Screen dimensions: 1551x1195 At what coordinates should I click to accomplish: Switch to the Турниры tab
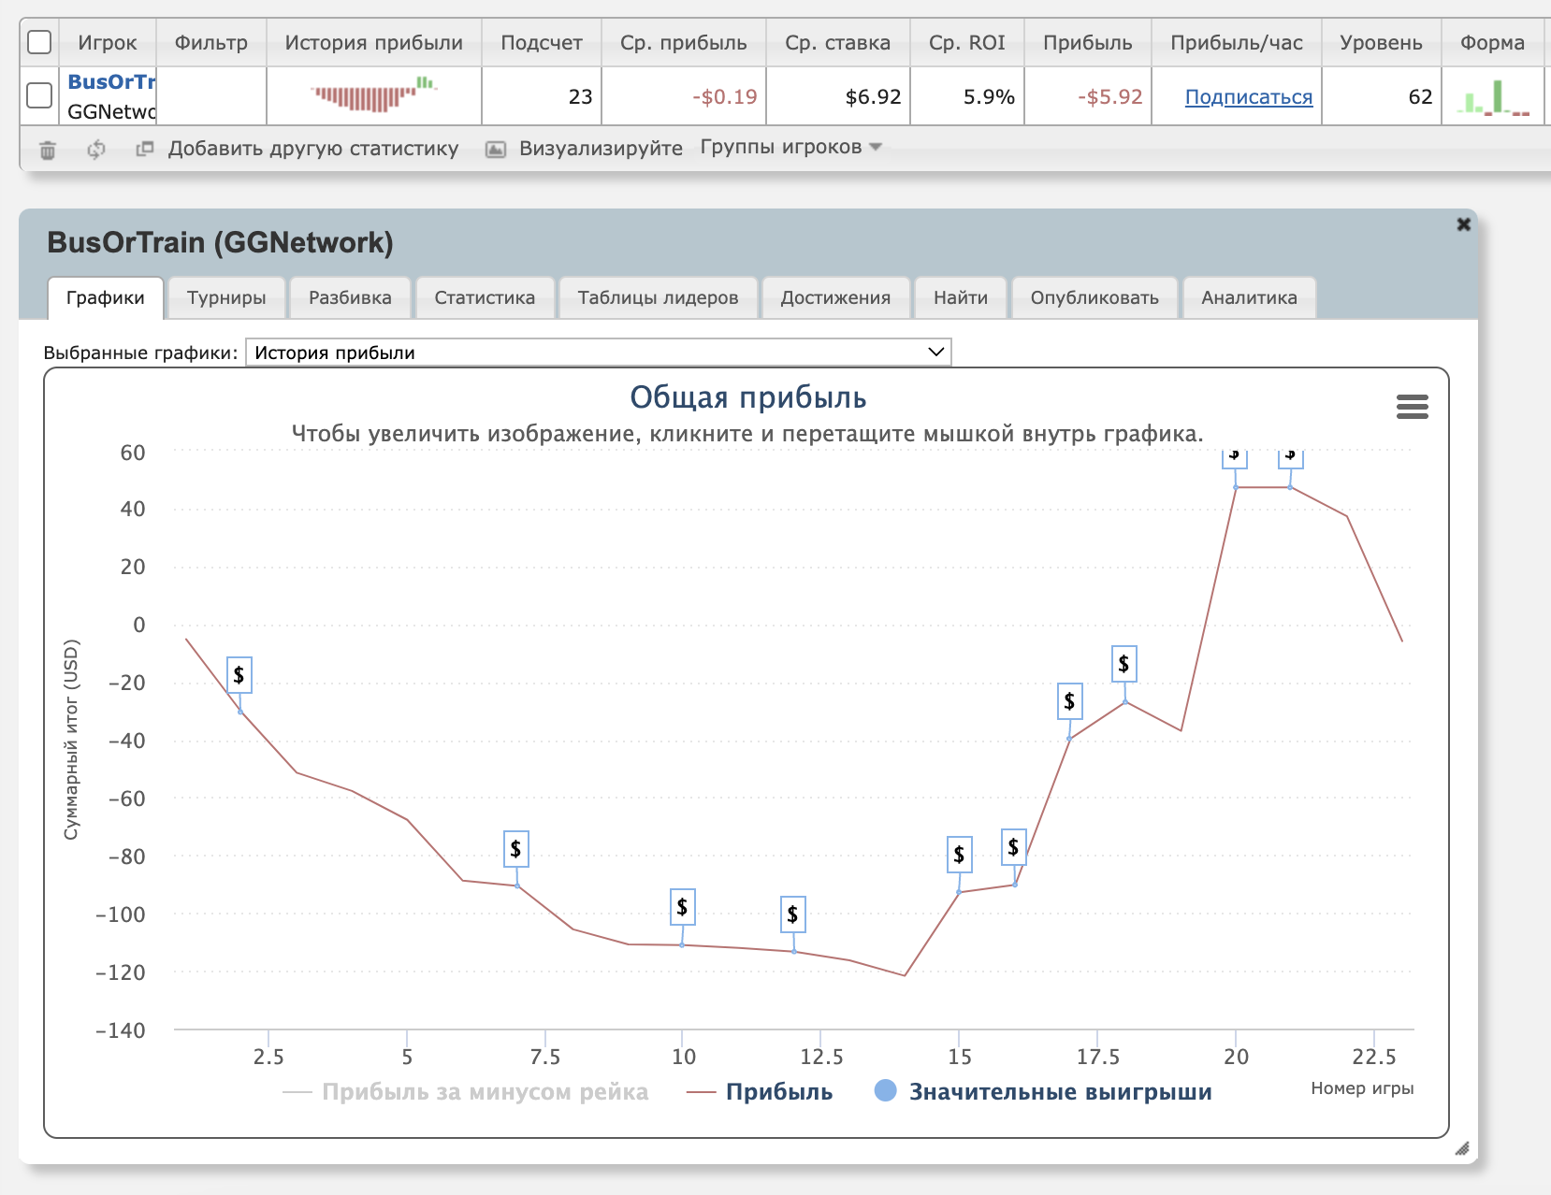coord(226,297)
